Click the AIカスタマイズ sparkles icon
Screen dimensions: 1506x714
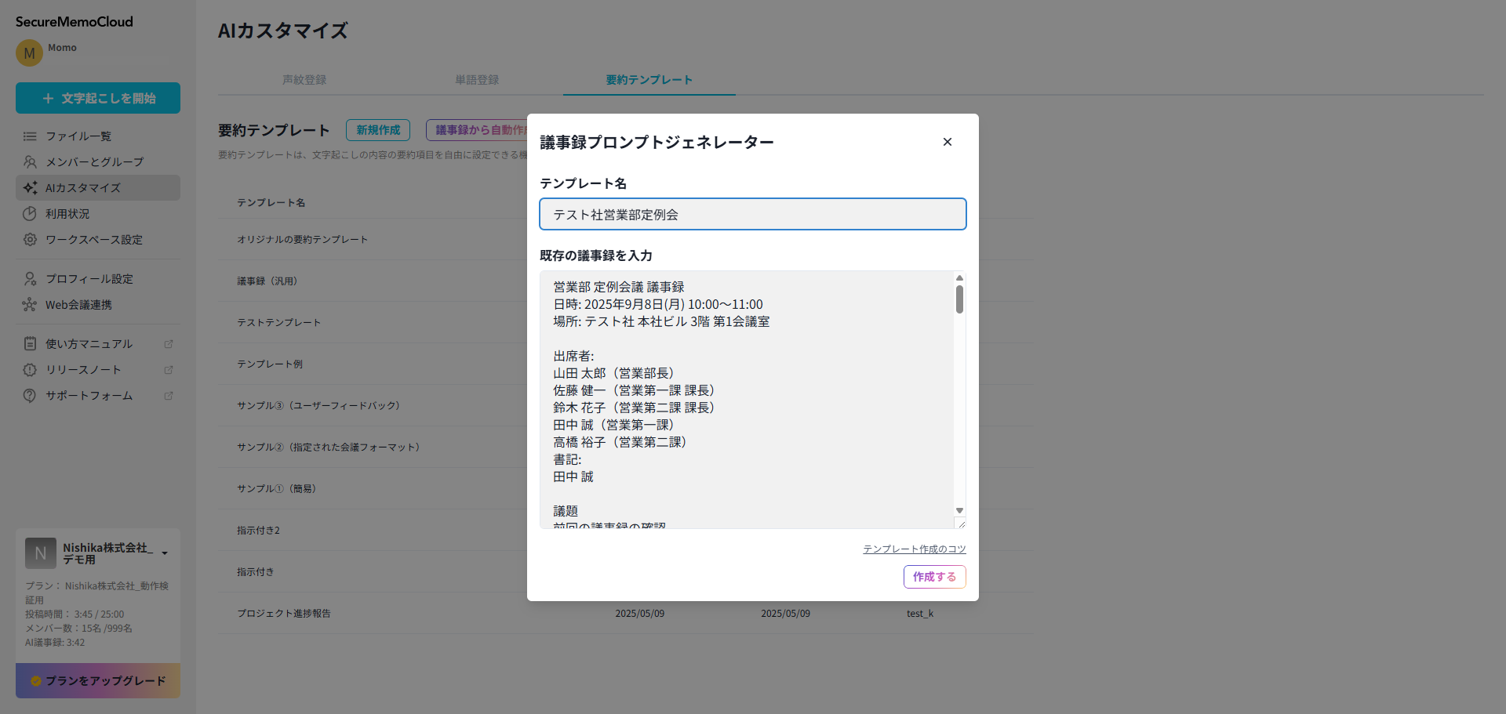[x=30, y=187]
